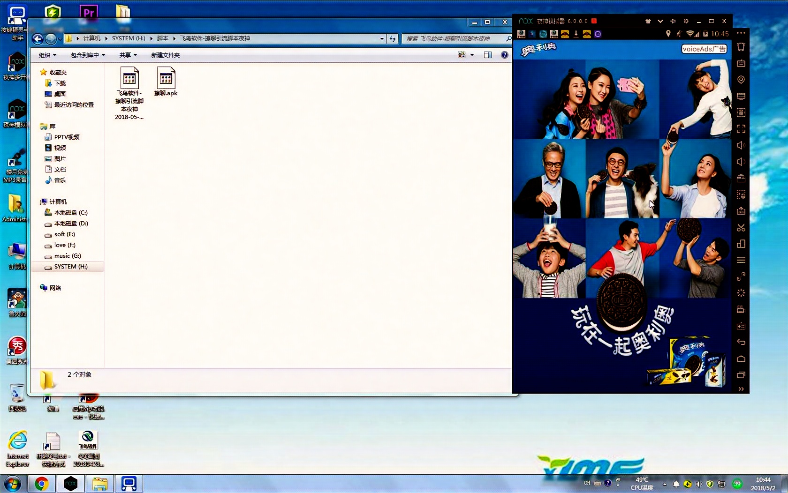Open Explorer help question mark
Image resolution: width=788 pixels, height=493 pixels.
pos(505,55)
